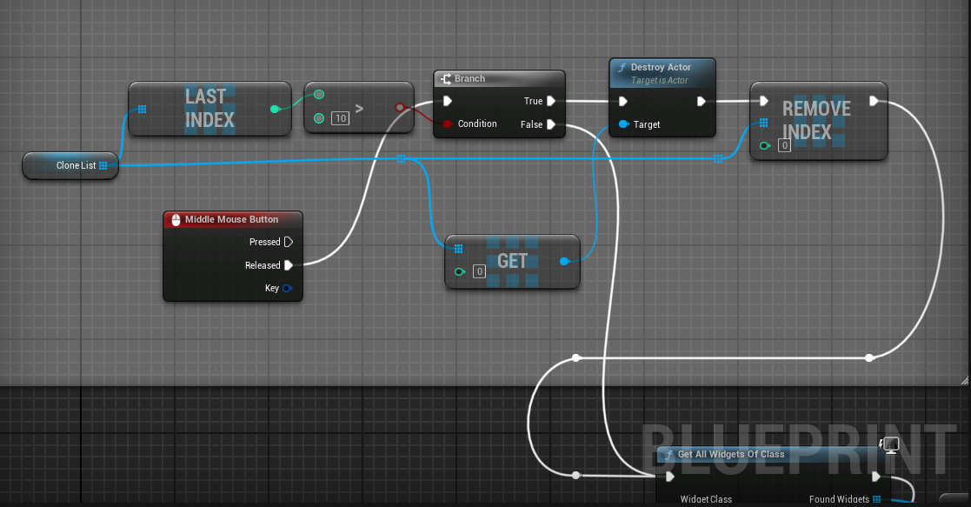Image resolution: width=971 pixels, height=507 pixels.
Task: Click the Destroy Actor function icon
Action: pos(622,68)
